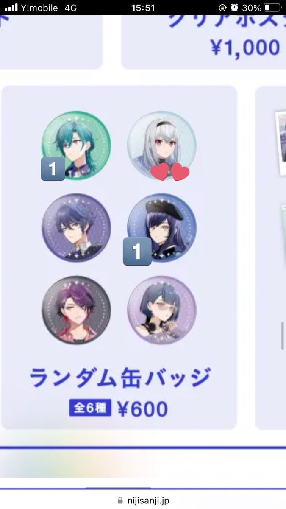Viewport: 286px width, 509px height.
Task: Tap the green-haired character badge
Action: (x=76, y=146)
